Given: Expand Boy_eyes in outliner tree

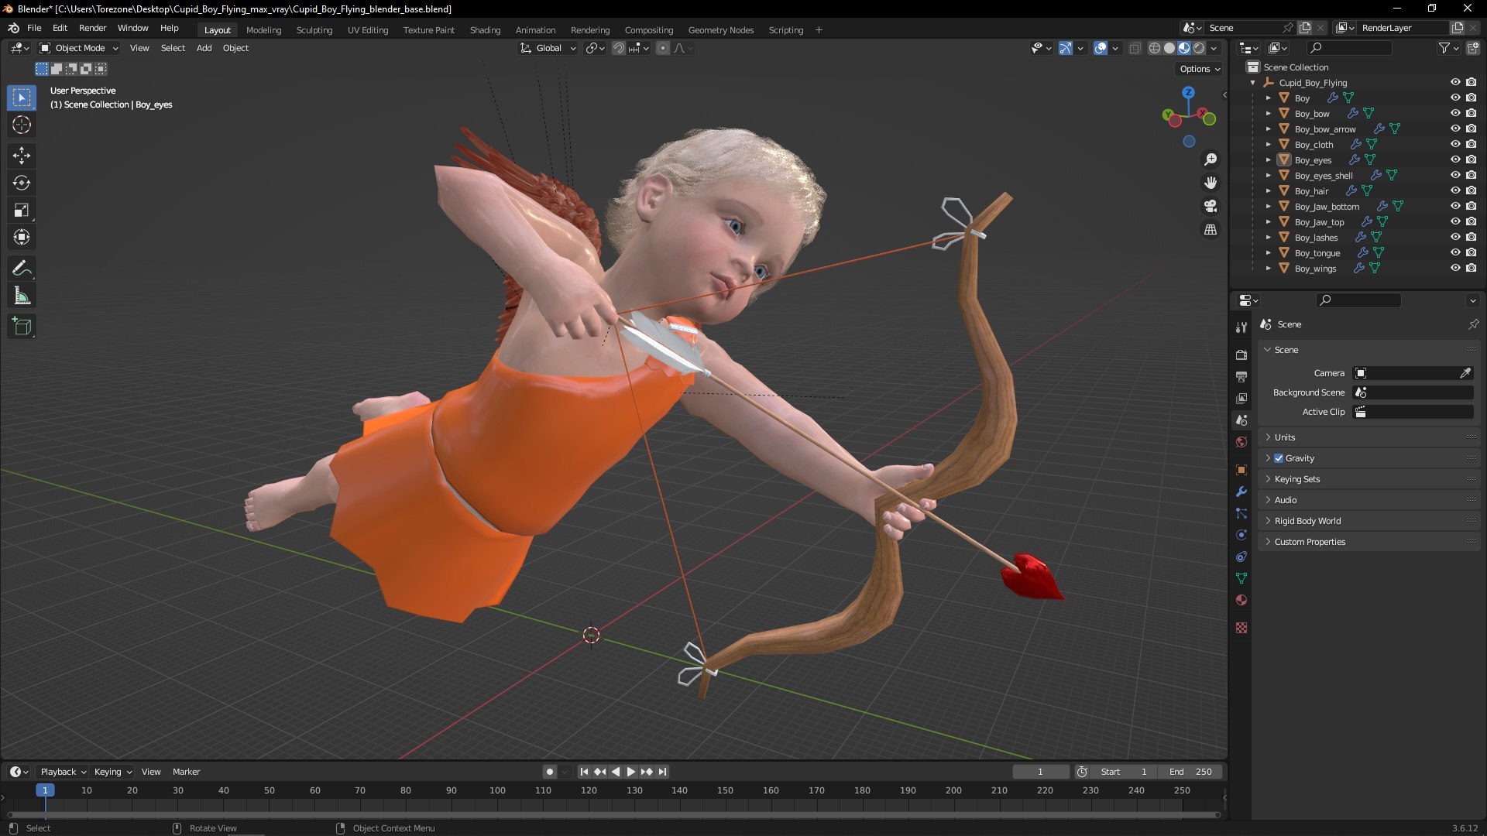Looking at the screenshot, I should [1269, 160].
